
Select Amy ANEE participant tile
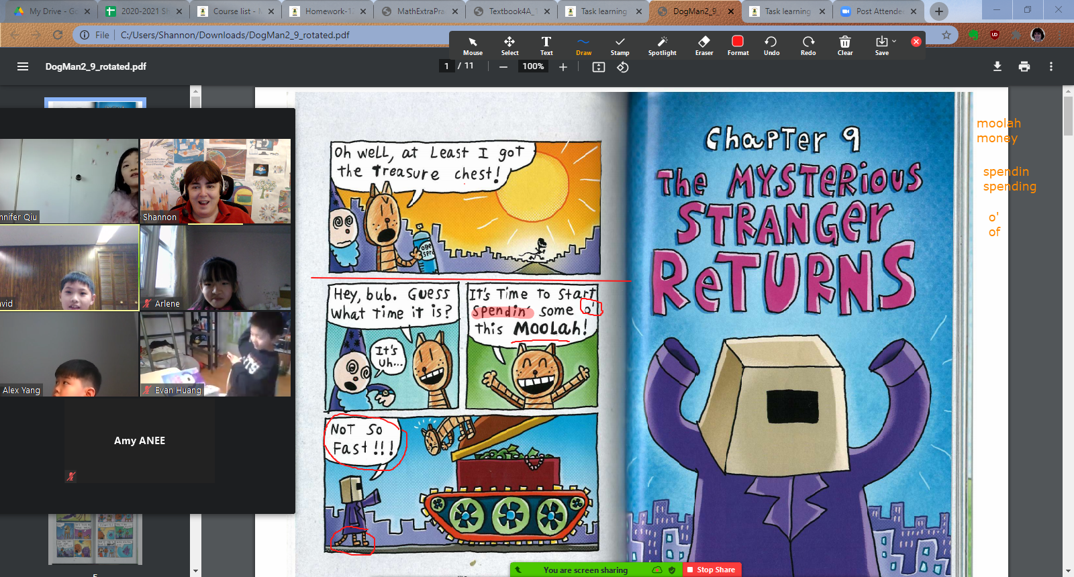[140, 440]
